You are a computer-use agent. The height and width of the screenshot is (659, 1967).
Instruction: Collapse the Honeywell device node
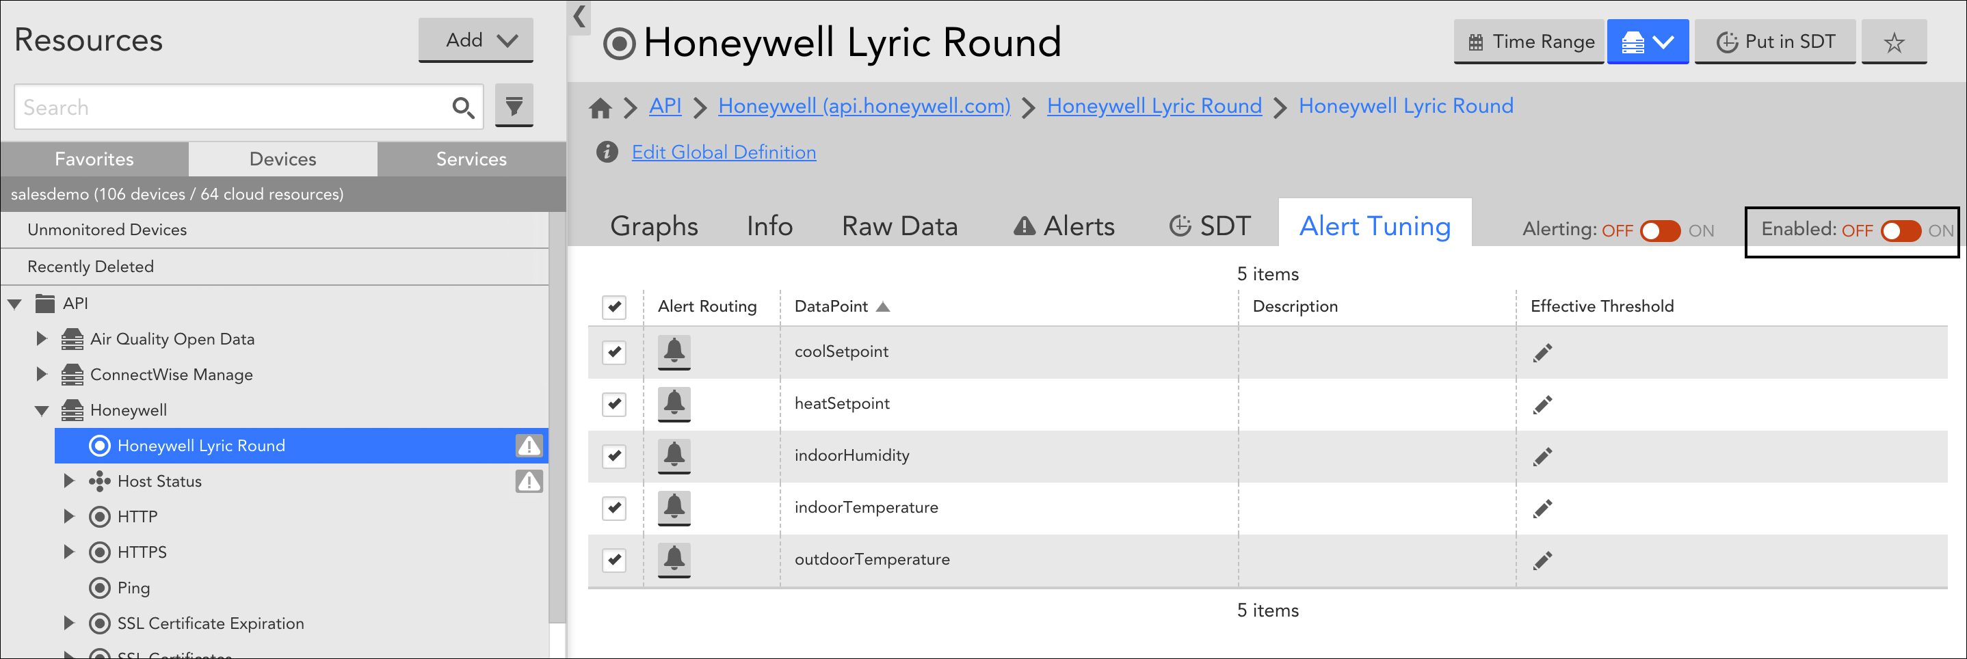coord(42,411)
